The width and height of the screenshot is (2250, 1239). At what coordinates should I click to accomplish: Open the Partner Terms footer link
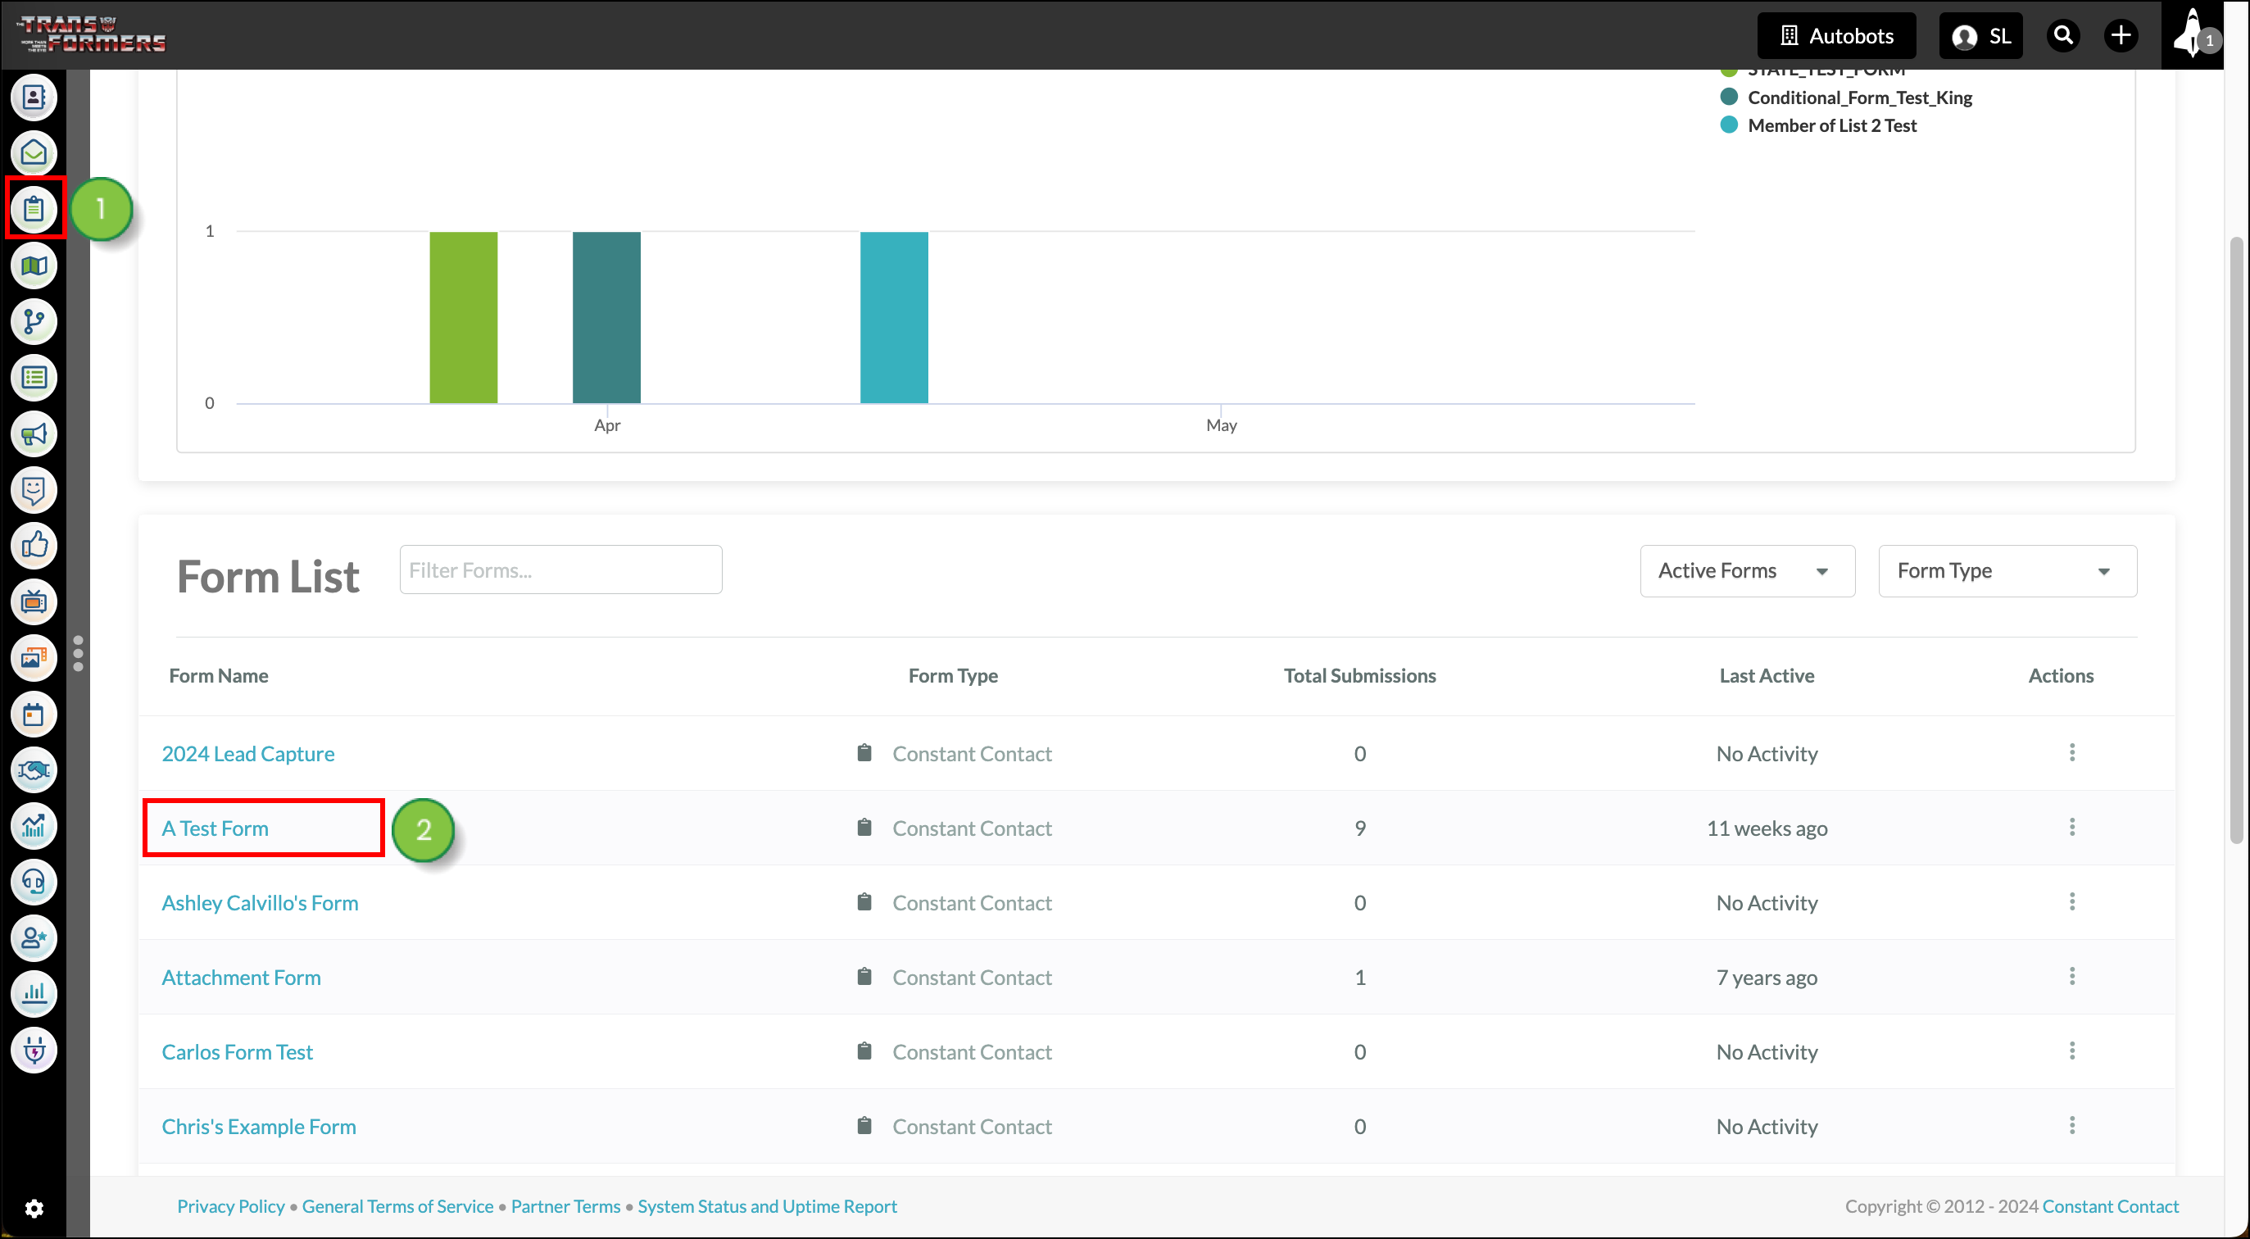[x=565, y=1205]
